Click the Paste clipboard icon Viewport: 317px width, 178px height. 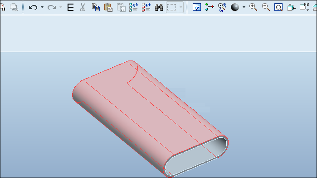pos(108,7)
